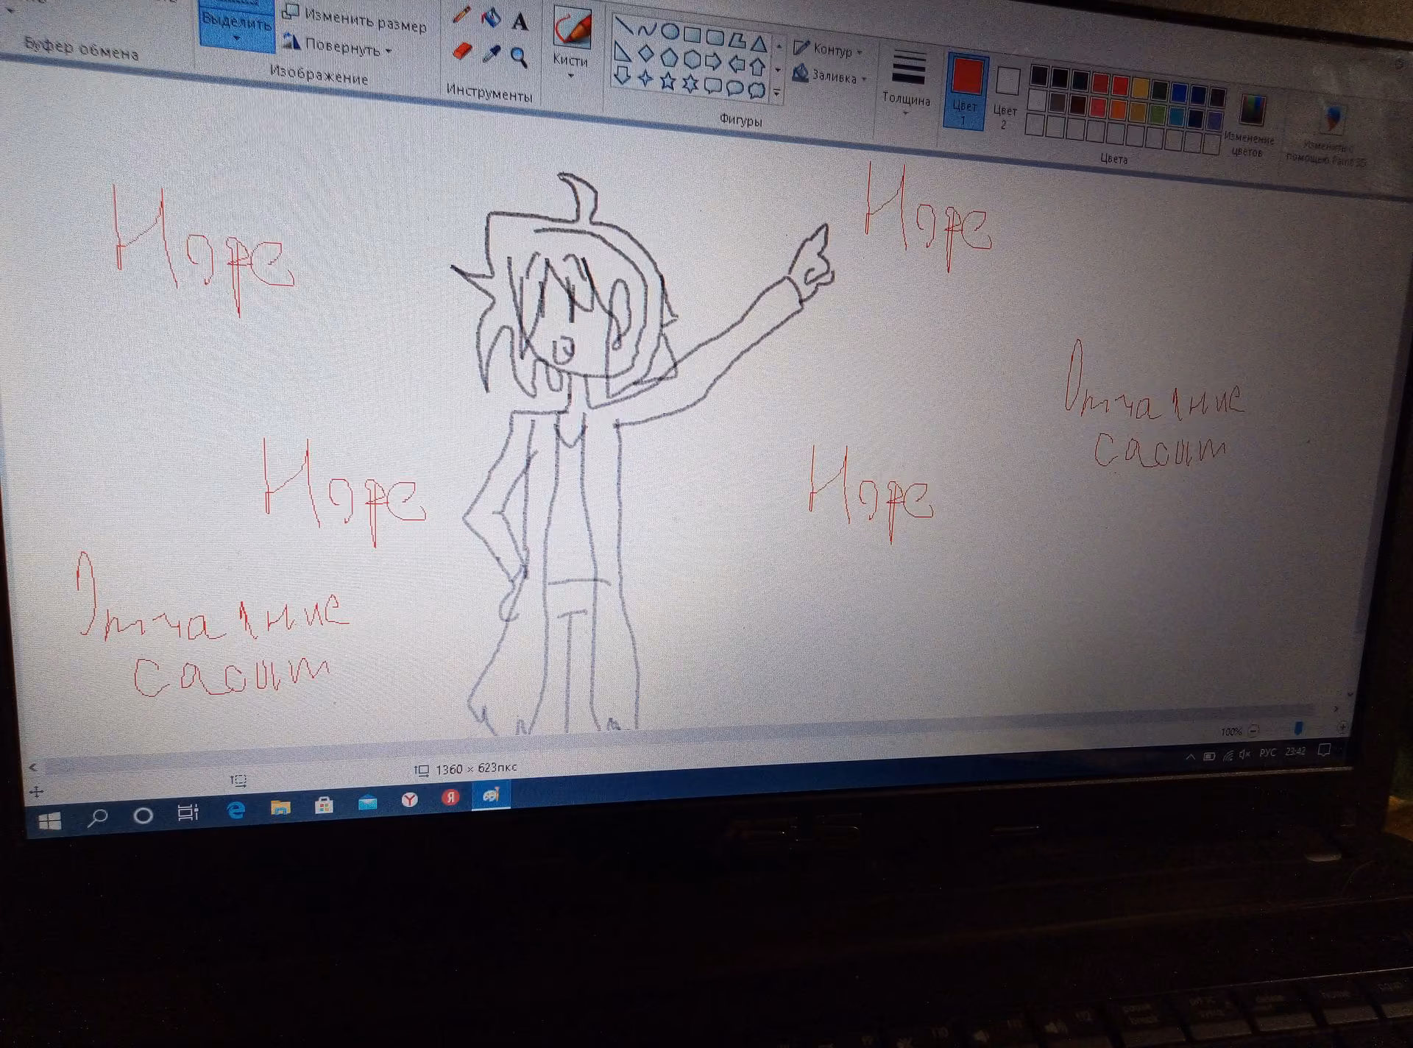Open the Контур outline dropdown

pos(828,50)
